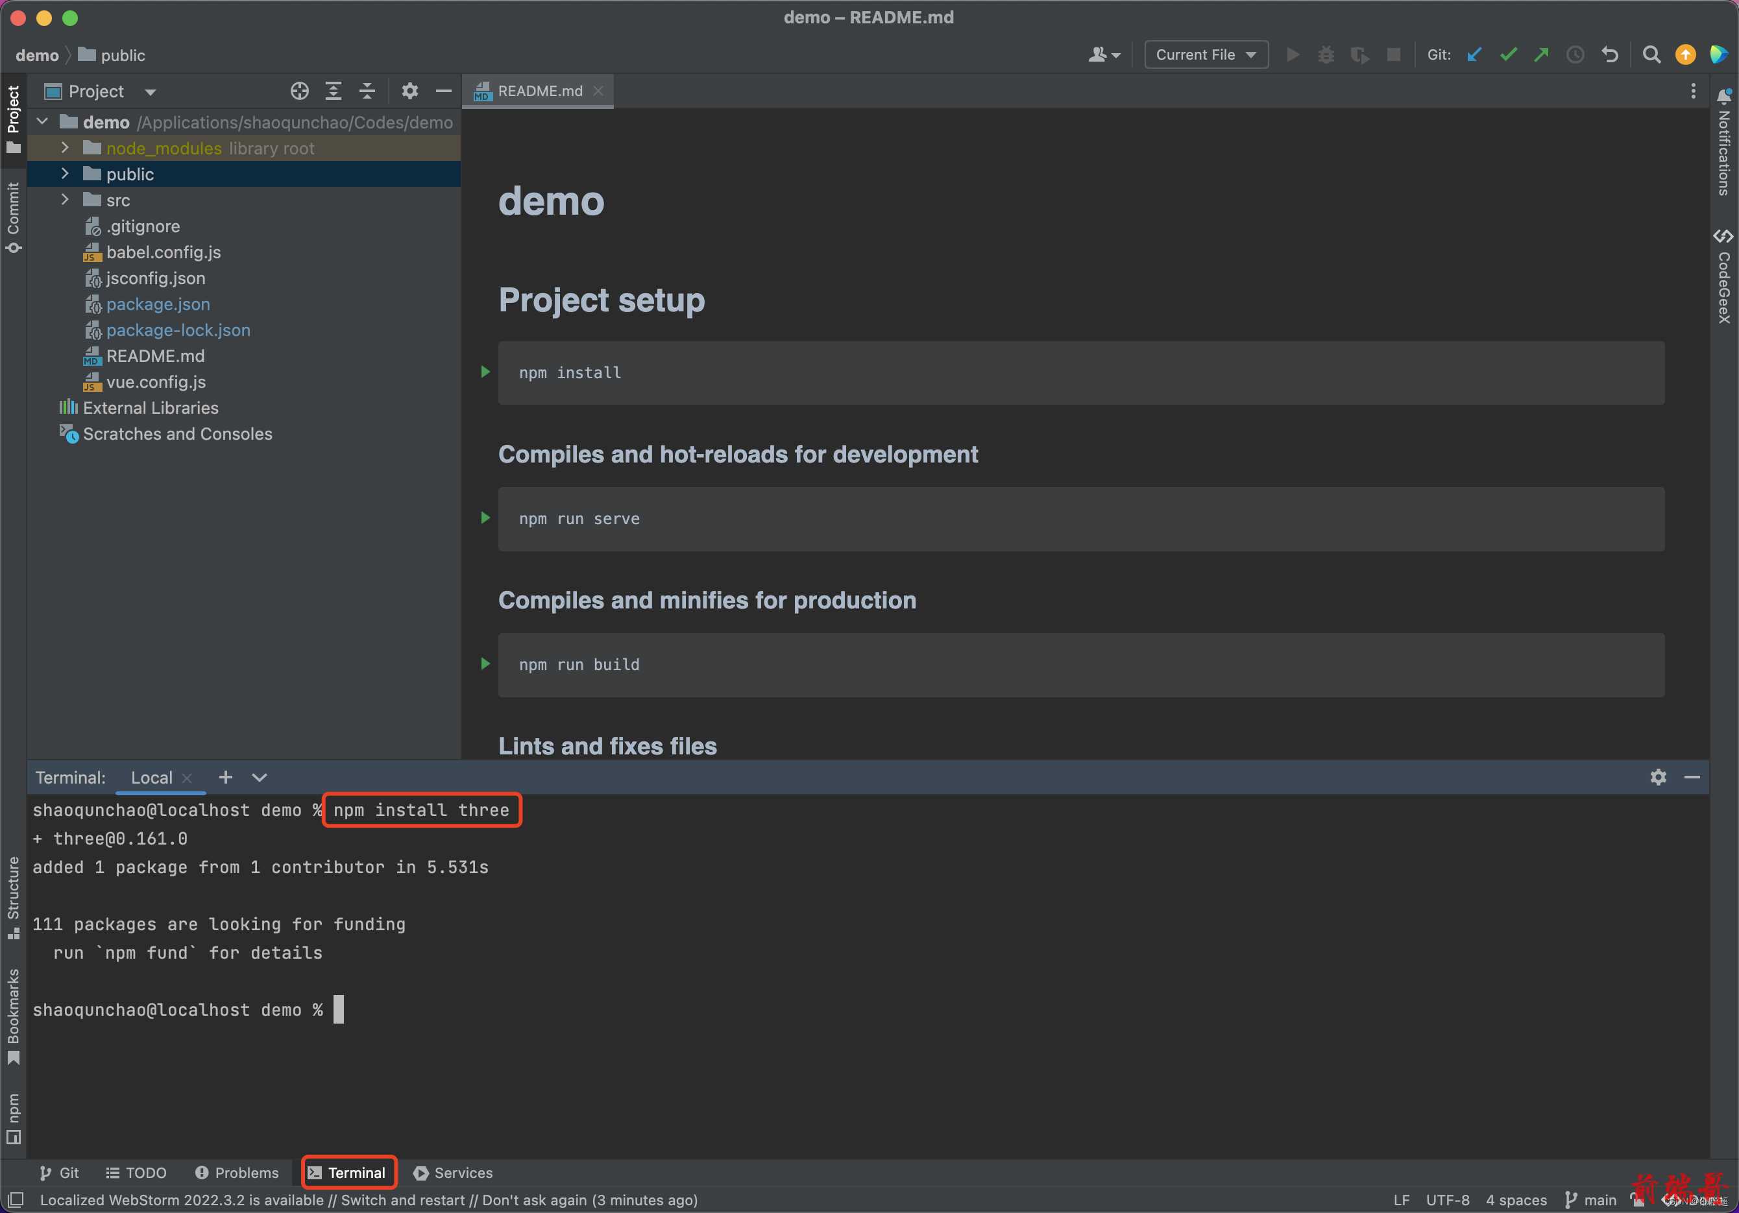This screenshot has height=1213, width=1739.
Task: Click the orange IDE update icon
Action: coord(1685,54)
